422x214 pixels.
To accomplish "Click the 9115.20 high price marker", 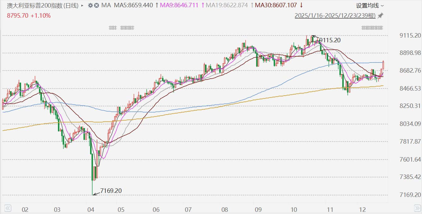I will coord(330,40).
